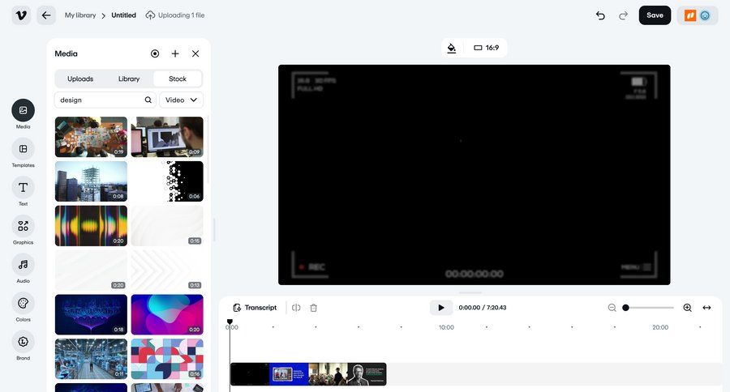Click the Media panel resize handle

pos(214,230)
